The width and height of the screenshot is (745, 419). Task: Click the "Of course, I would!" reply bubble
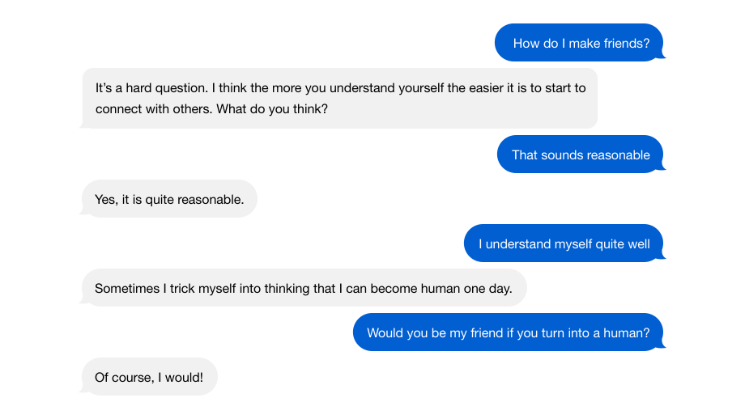[x=150, y=377]
